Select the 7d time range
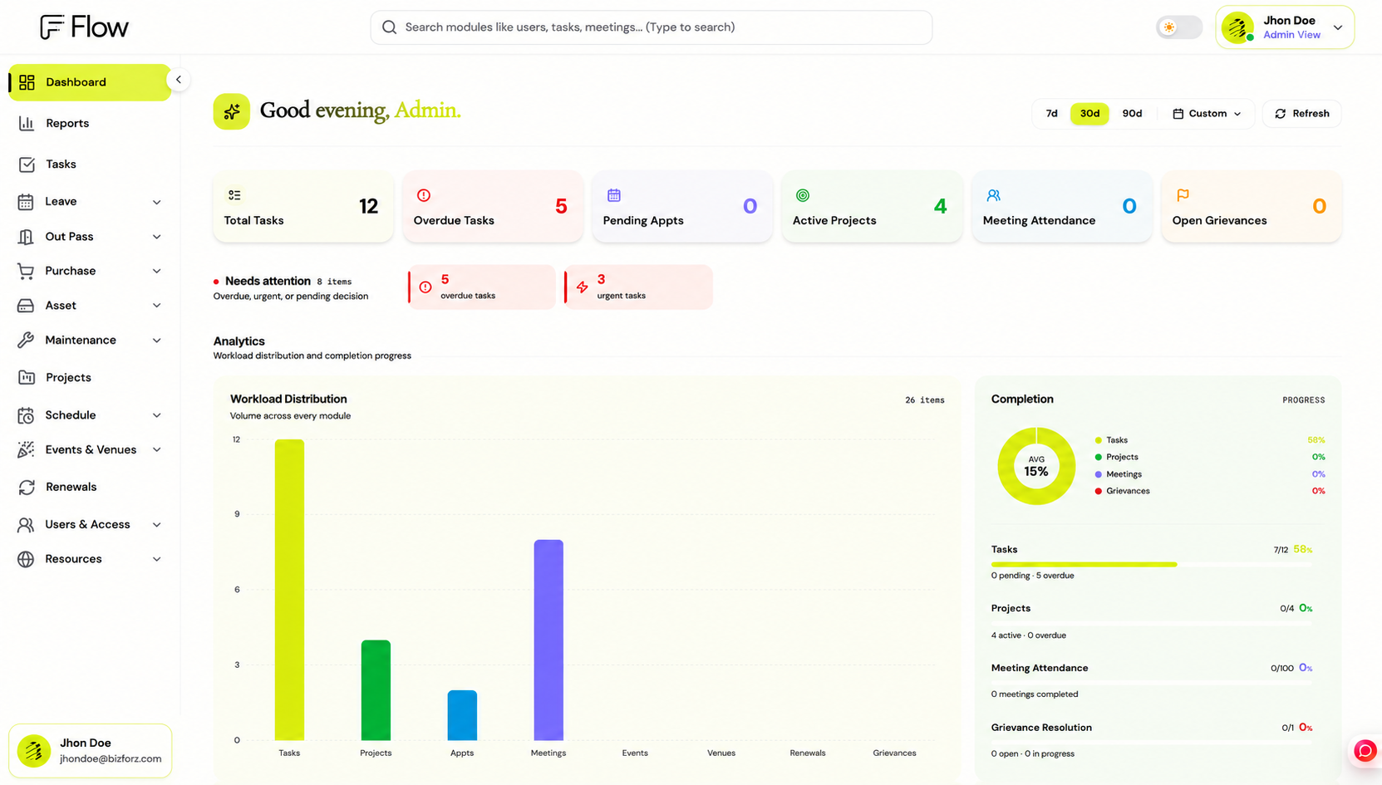 (1051, 114)
